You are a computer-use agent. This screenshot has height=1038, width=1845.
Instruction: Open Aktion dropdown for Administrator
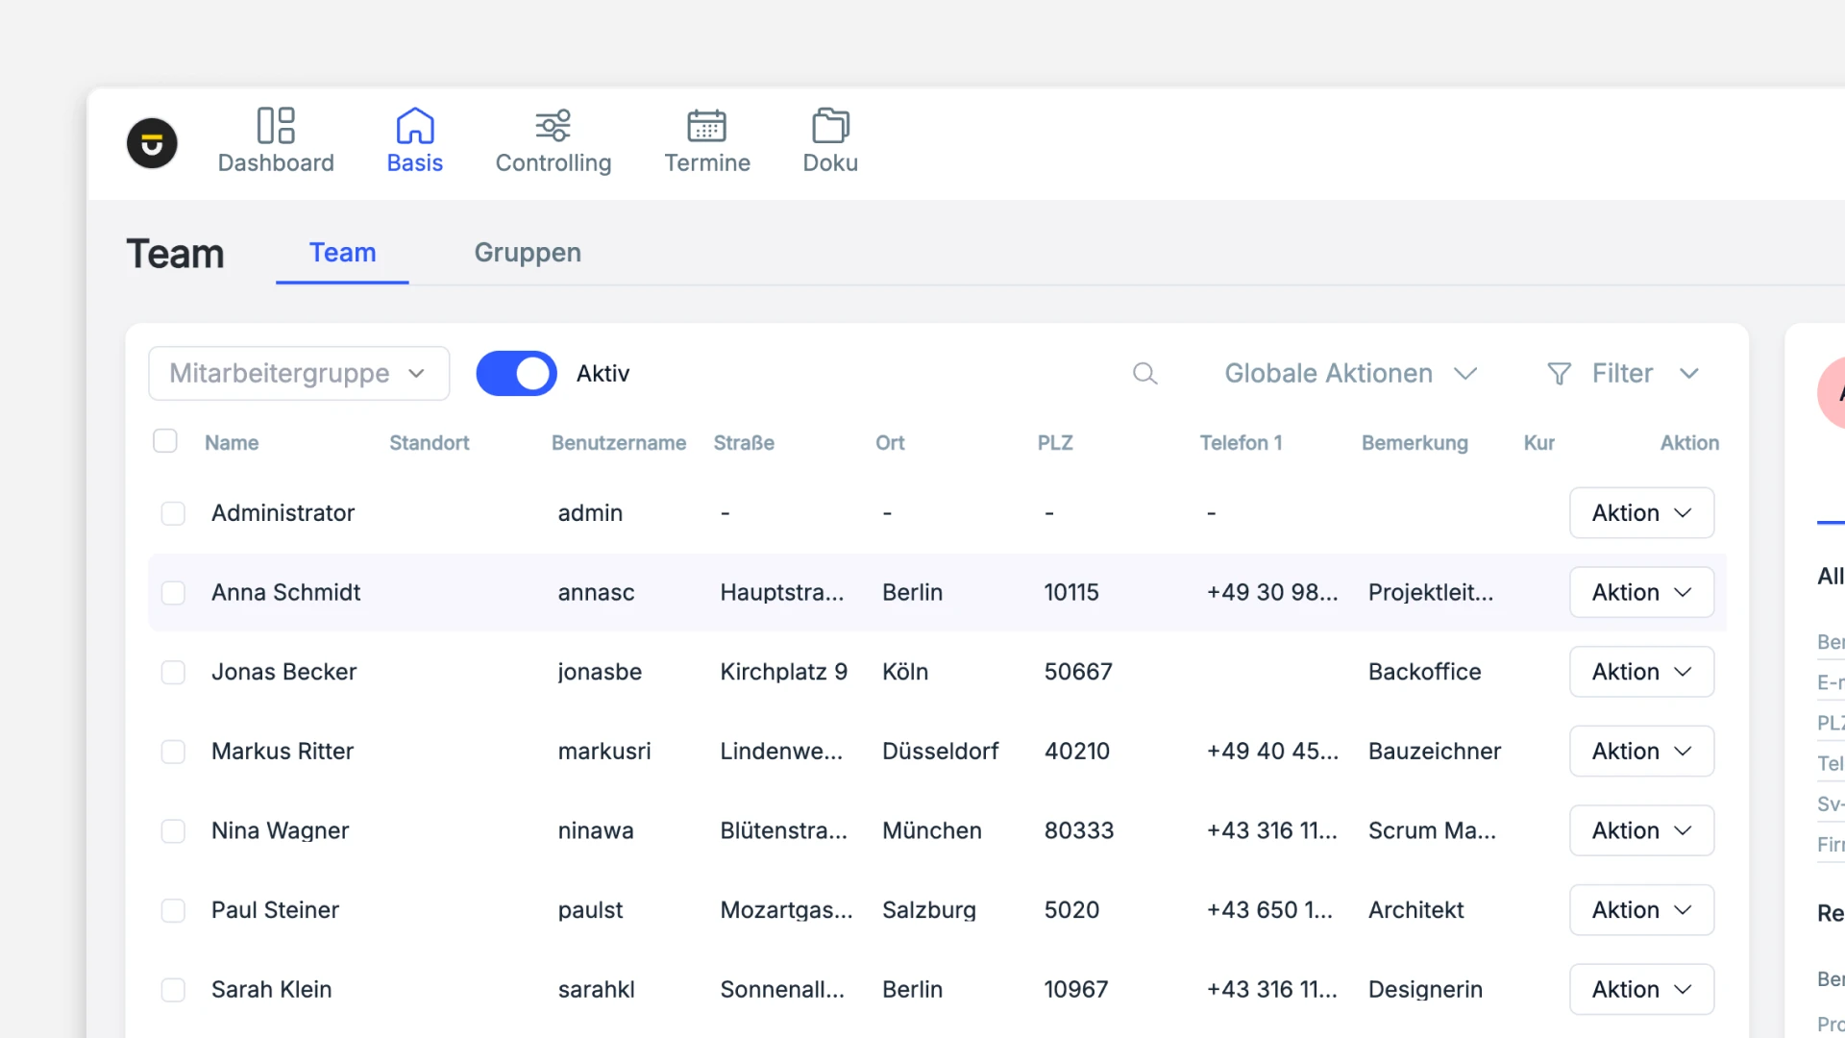[x=1640, y=513]
